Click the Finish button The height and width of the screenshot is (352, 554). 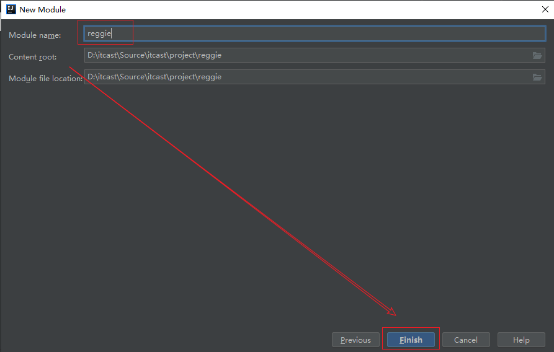(411, 340)
